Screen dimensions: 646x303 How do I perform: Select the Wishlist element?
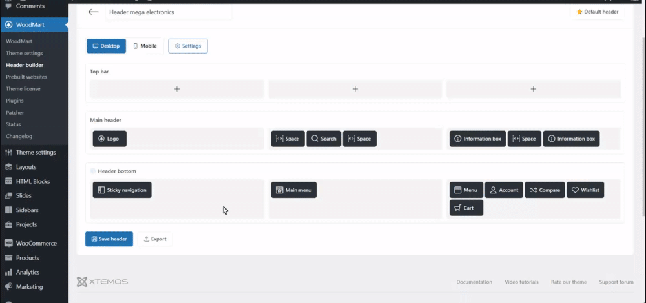point(585,190)
